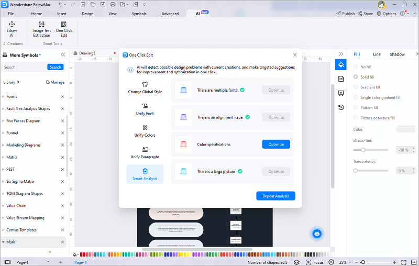Click the Image Text Extraction tool
This screenshot has height=266, width=419.
pos(41,29)
